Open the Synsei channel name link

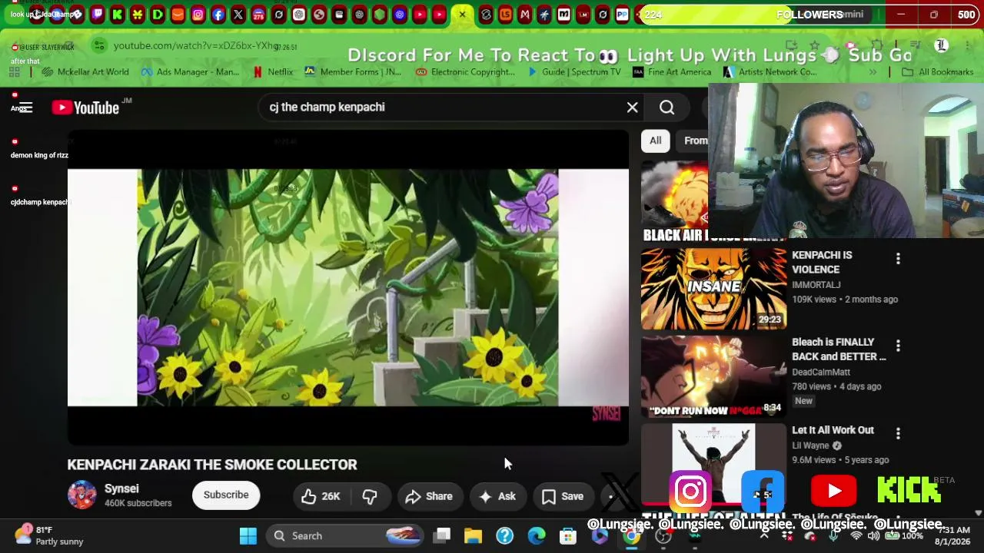tap(121, 488)
